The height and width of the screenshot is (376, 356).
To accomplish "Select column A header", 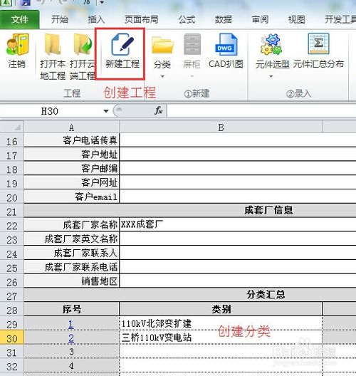I will pyautogui.click(x=71, y=127).
